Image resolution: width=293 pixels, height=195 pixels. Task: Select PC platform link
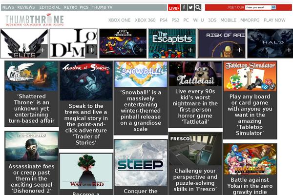pos(186,20)
